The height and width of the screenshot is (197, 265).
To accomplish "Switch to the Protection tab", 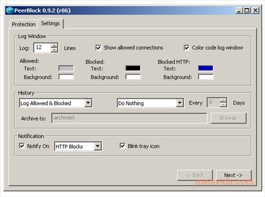I will click(x=24, y=24).
